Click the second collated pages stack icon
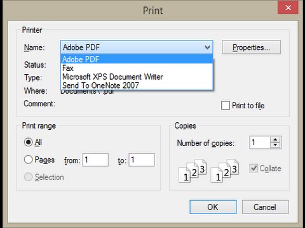 (225, 170)
